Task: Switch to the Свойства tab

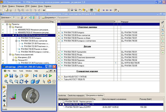Action: point(62,95)
